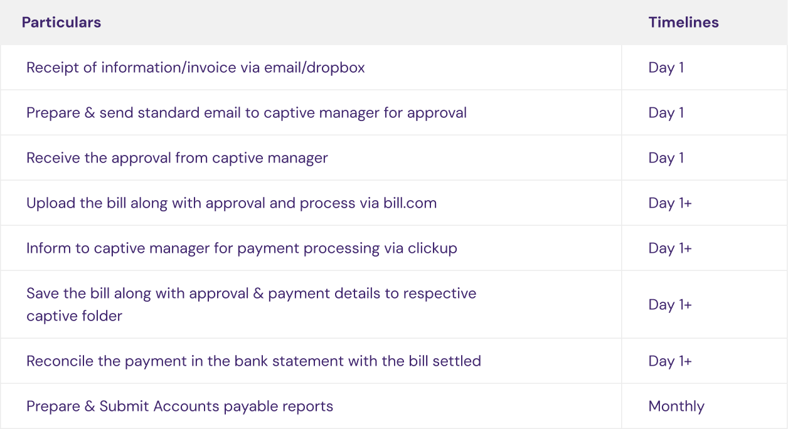The height and width of the screenshot is (429, 788).
Task: Select the row about receipt of invoice via email/dropbox
Action: pyautogui.click(x=195, y=67)
